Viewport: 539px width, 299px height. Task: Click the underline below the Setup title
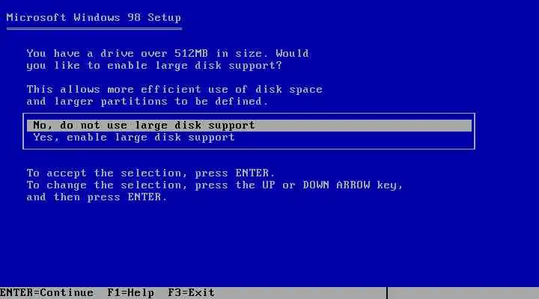point(94,29)
